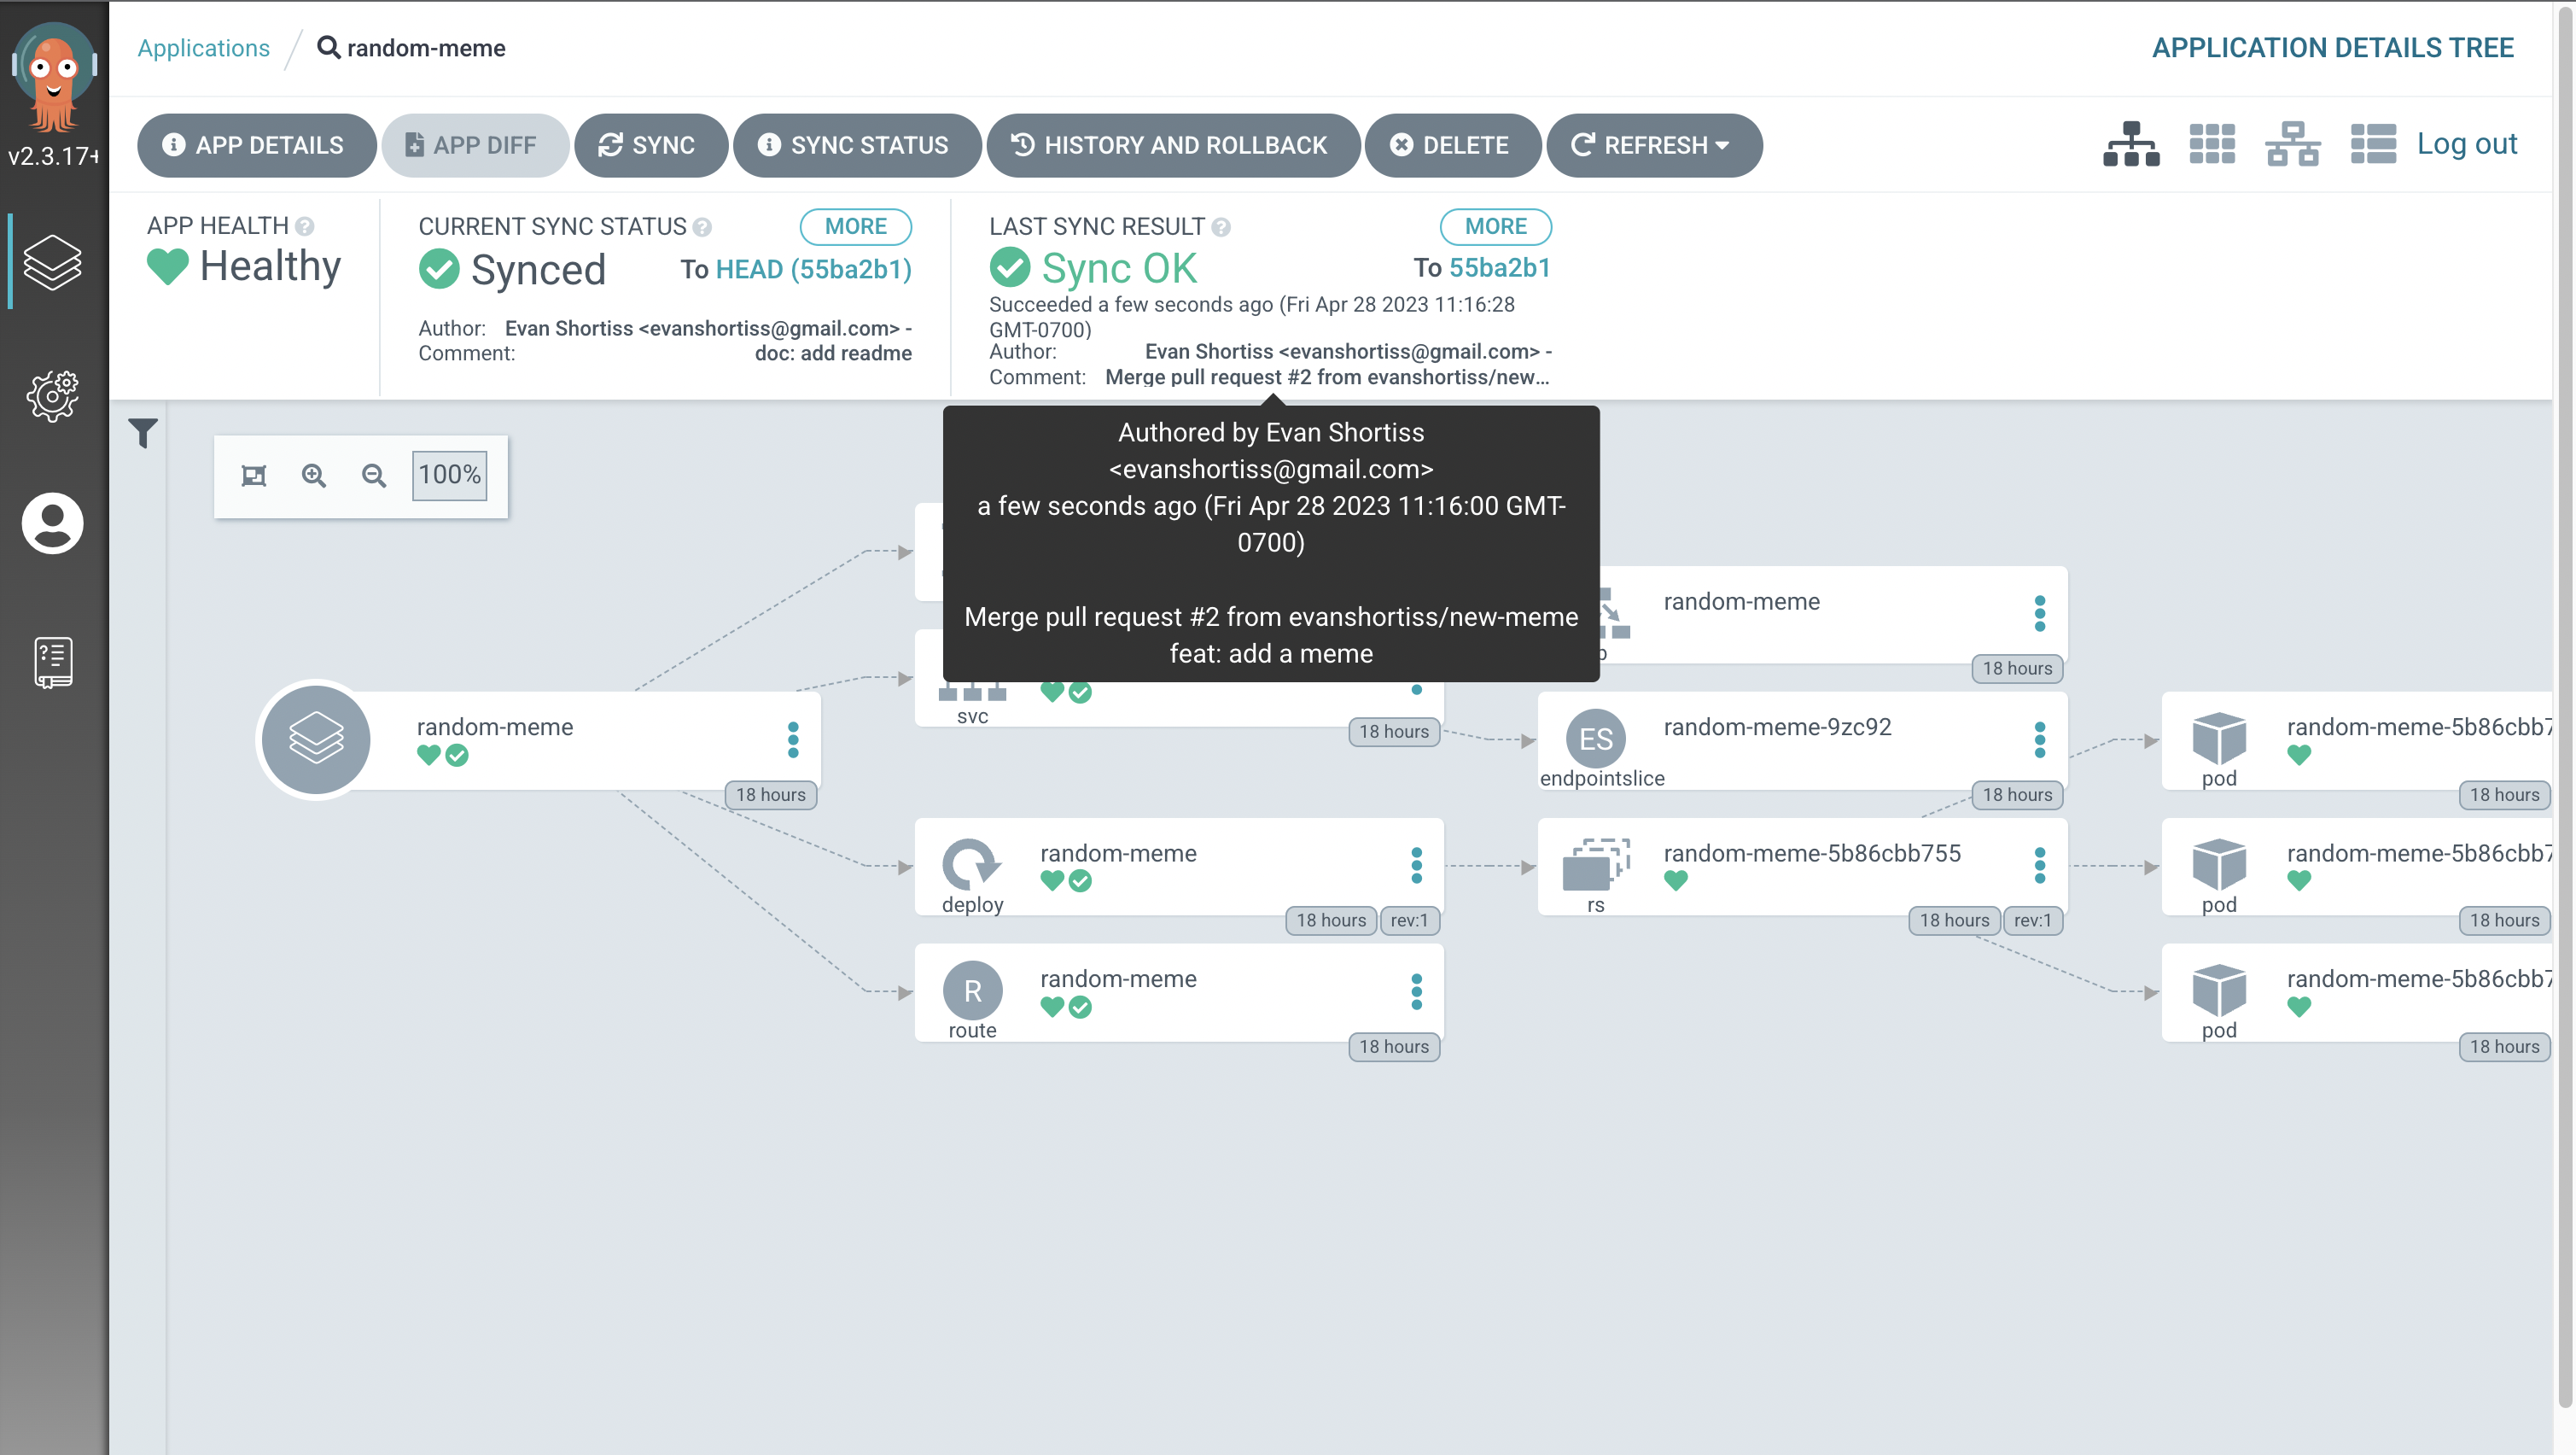Viewport: 2576px width, 1455px height.
Task: Expand MORE in Current Sync Status
Action: [853, 225]
